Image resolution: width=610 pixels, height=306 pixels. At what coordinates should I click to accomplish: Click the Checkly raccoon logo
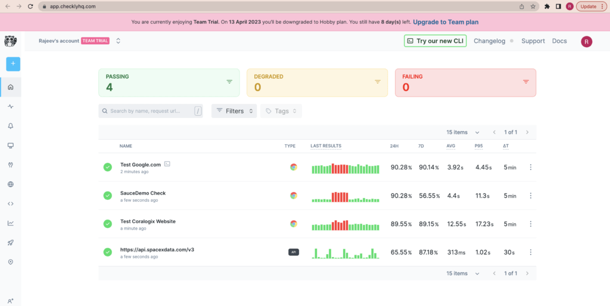click(11, 41)
